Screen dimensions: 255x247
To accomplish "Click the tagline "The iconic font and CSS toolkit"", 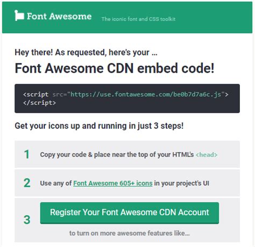I will coord(138,19).
